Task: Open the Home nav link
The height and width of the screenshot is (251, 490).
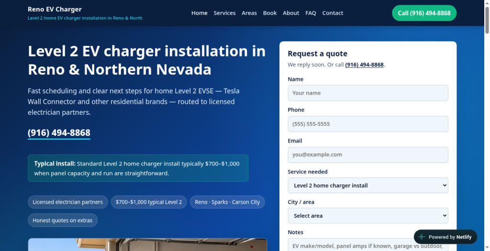Action: tap(200, 13)
